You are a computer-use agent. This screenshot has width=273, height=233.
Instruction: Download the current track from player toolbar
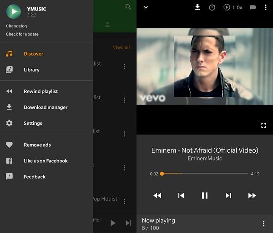pyautogui.click(x=197, y=7)
